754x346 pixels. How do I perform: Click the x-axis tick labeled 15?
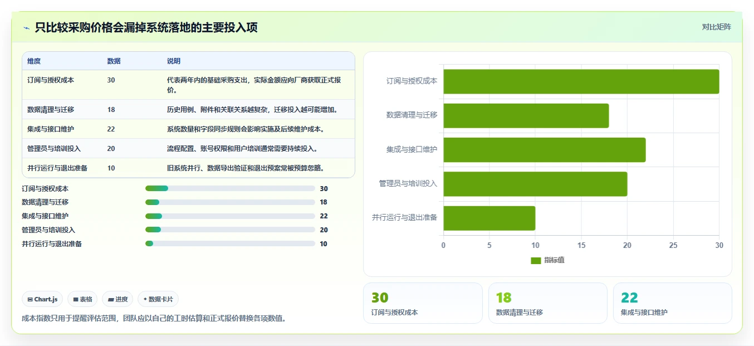point(581,246)
